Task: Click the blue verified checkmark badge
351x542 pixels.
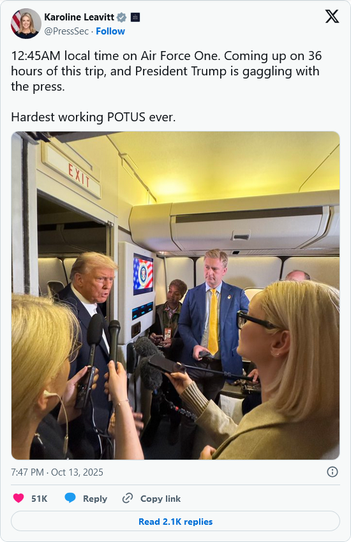Action: (x=122, y=17)
